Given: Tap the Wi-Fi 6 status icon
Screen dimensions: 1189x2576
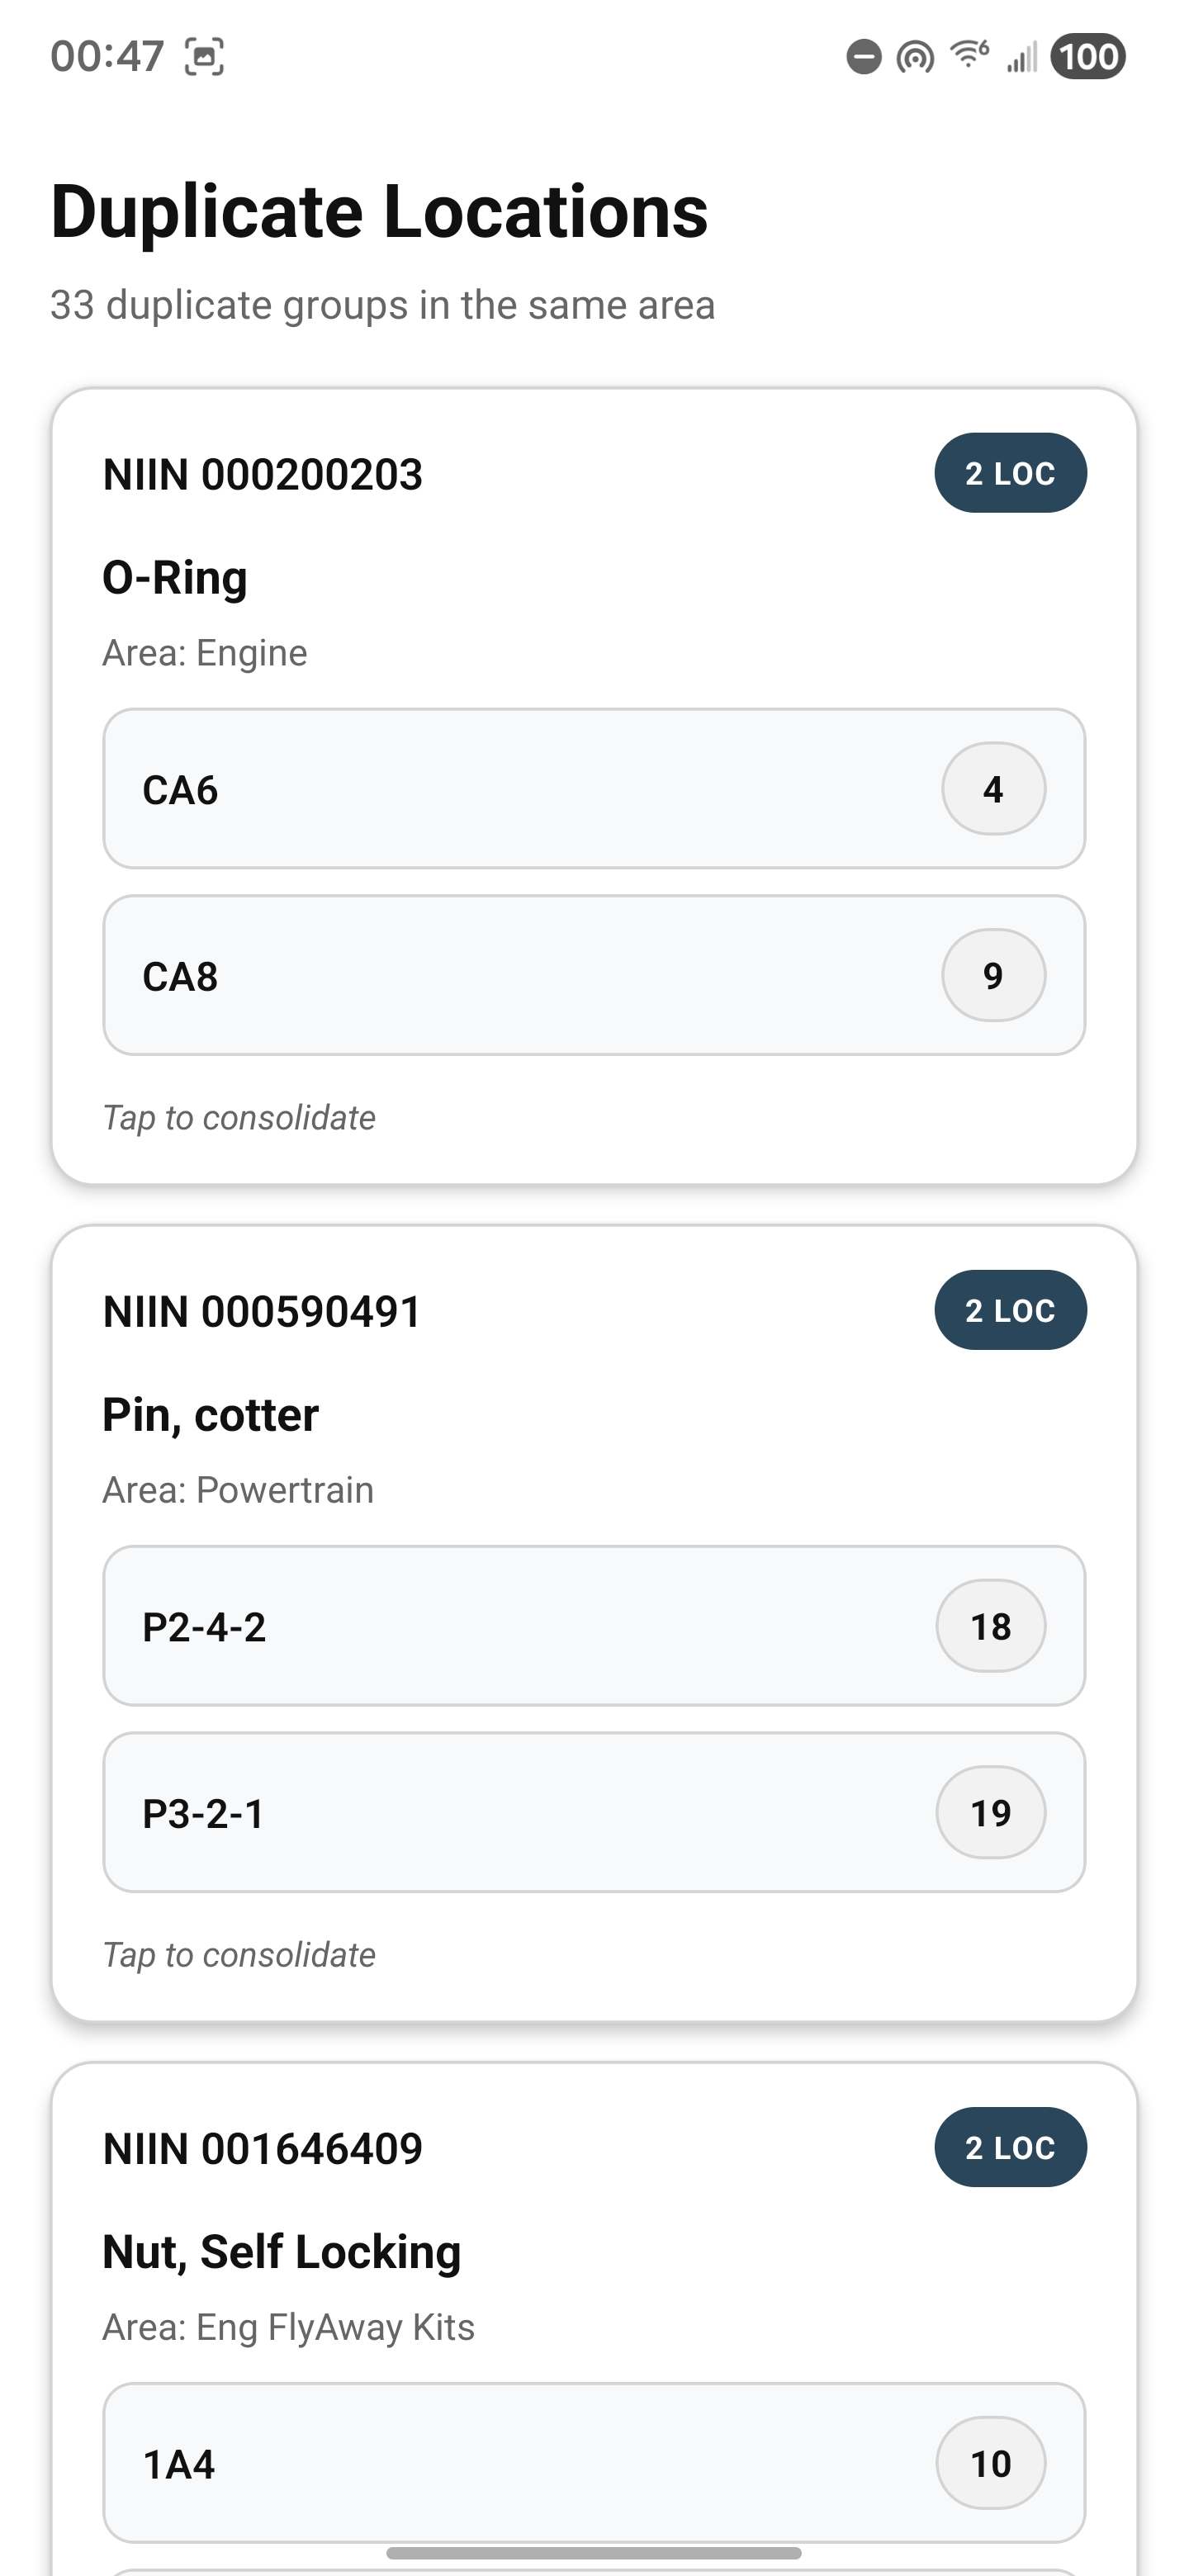Looking at the screenshot, I should (969, 55).
